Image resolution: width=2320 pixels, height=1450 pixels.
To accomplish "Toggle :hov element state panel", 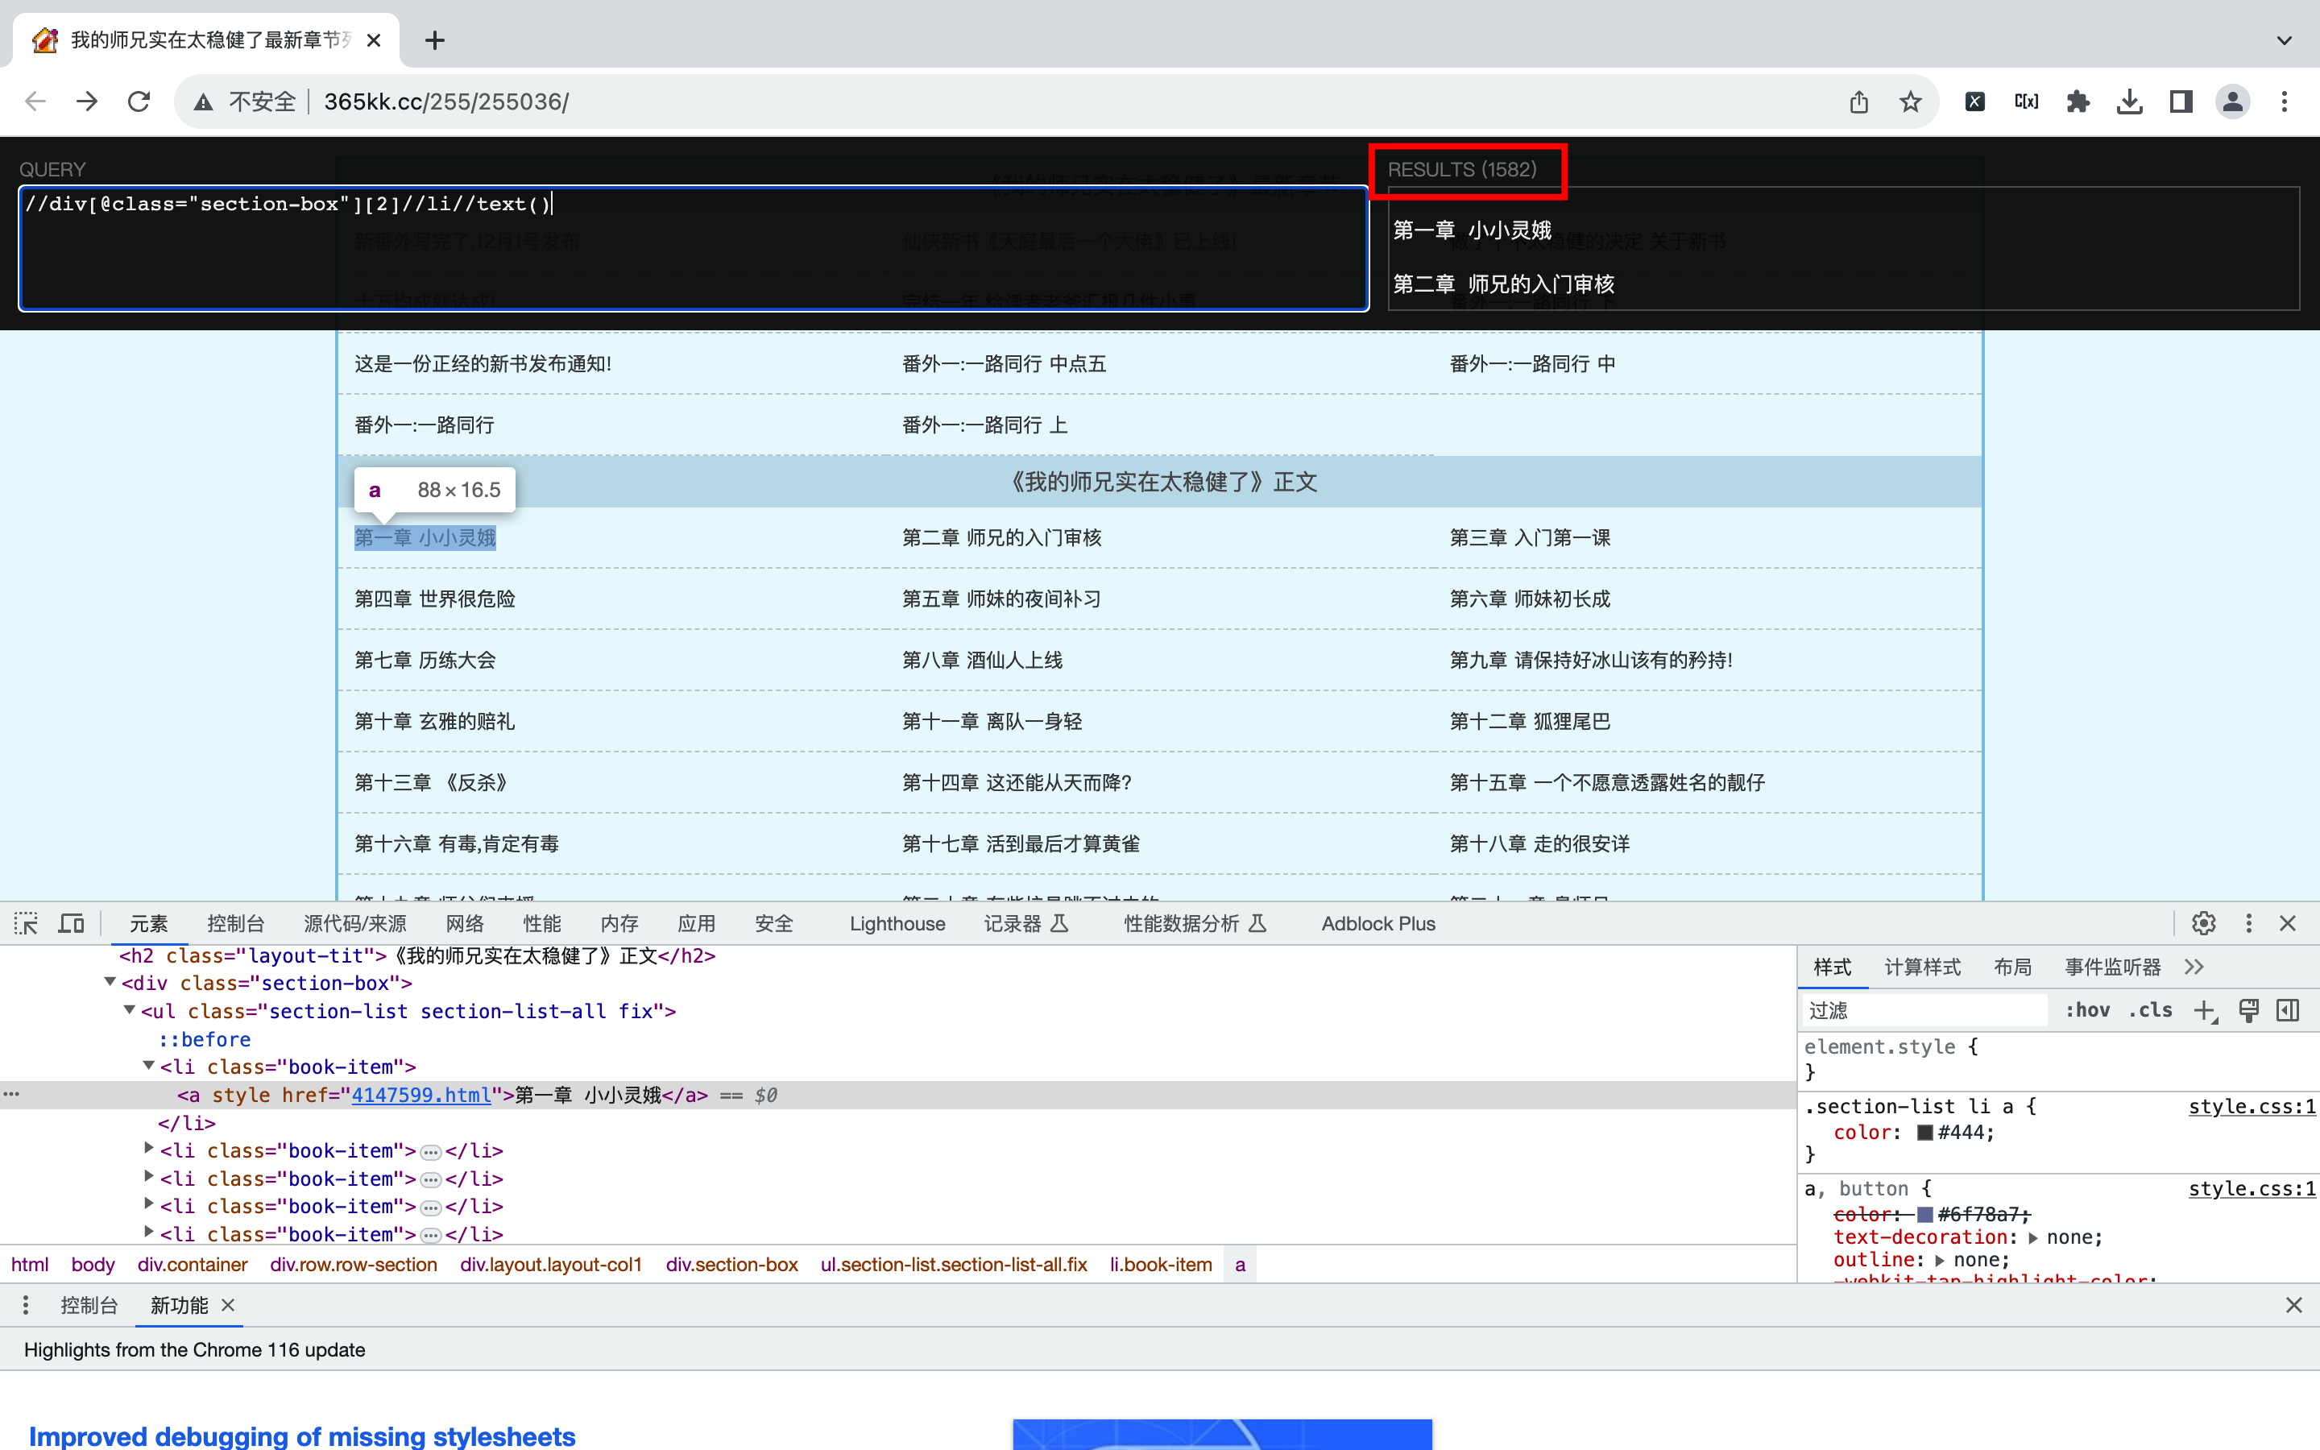I will click(2087, 1010).
